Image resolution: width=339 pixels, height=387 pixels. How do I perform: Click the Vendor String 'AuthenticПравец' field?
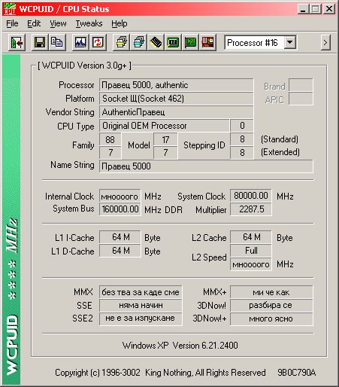pyautogui.click(x=176, y=112)
